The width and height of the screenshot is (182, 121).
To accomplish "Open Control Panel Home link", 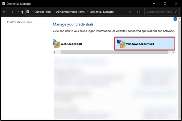I will (x=19, y=22).
